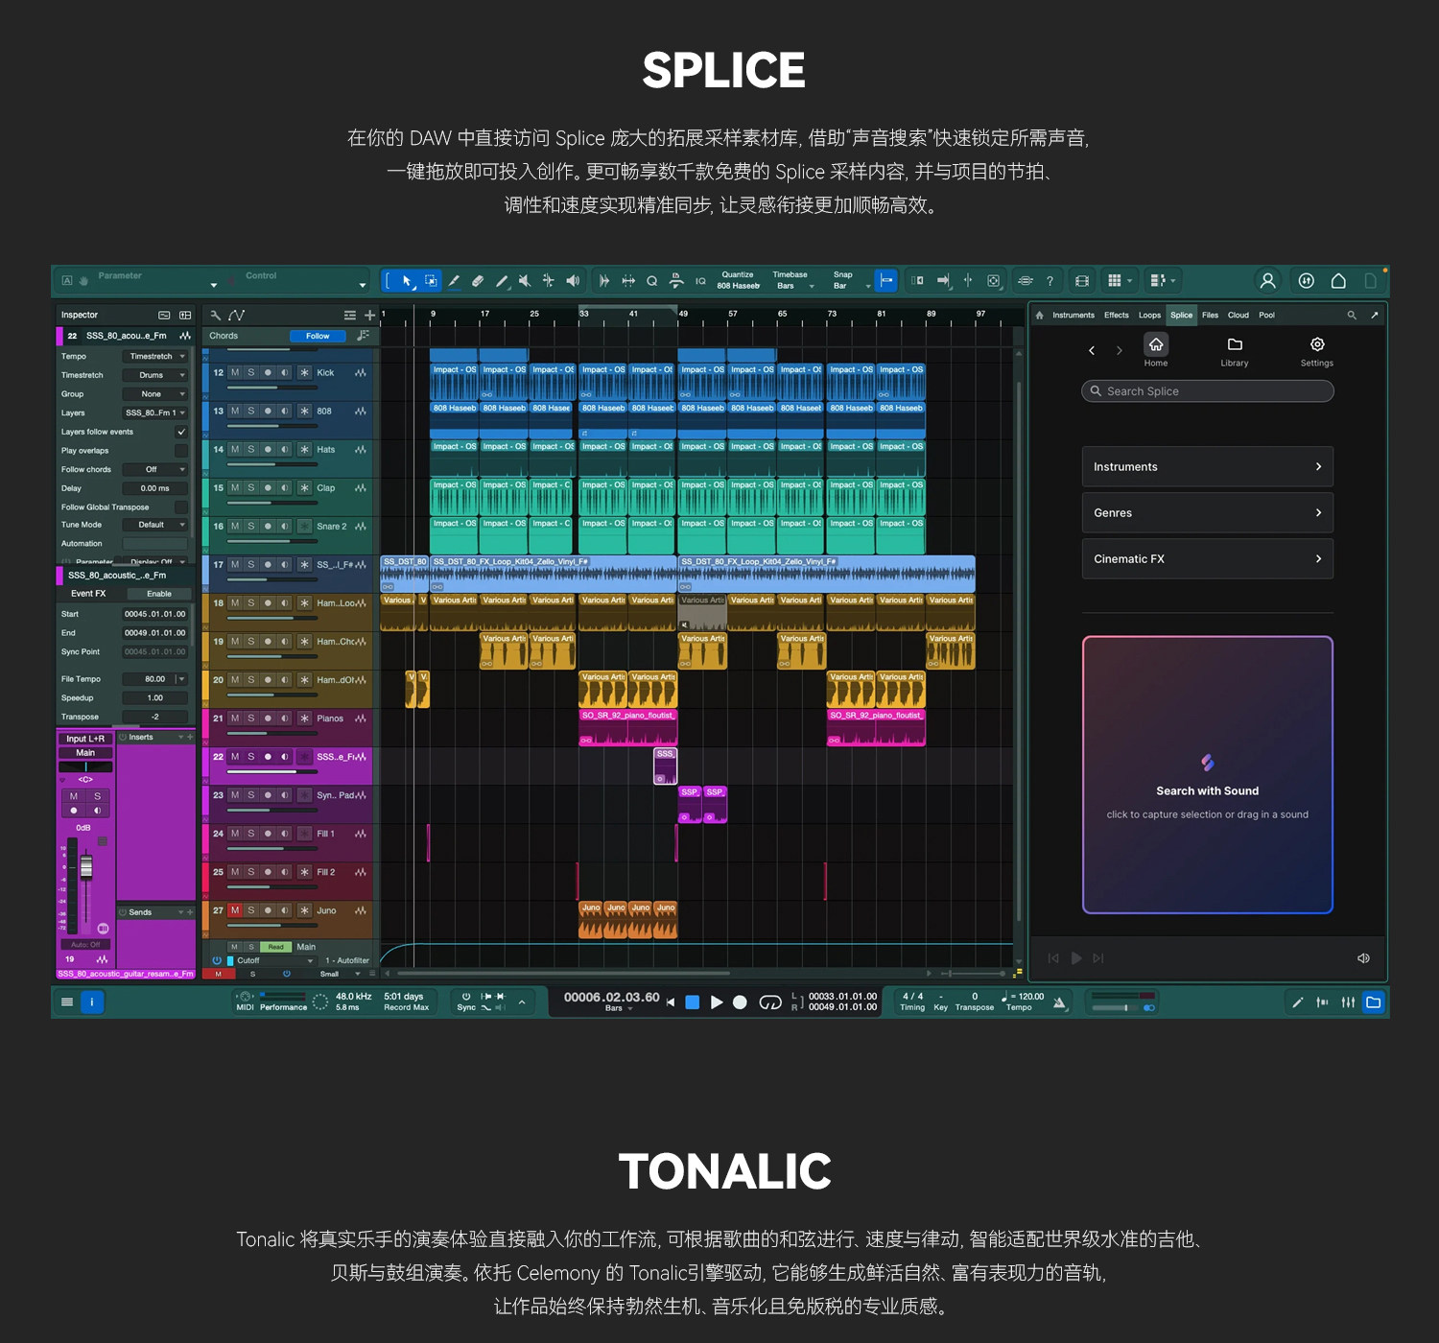Detach the browser with arrow icon
Image resolution: width=1439 pixels, height=1343 pixels.
[1375, 315]
